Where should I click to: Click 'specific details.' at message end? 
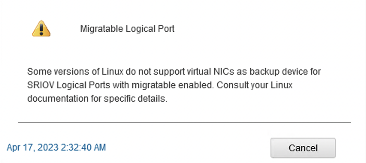(x=136, y=99)
